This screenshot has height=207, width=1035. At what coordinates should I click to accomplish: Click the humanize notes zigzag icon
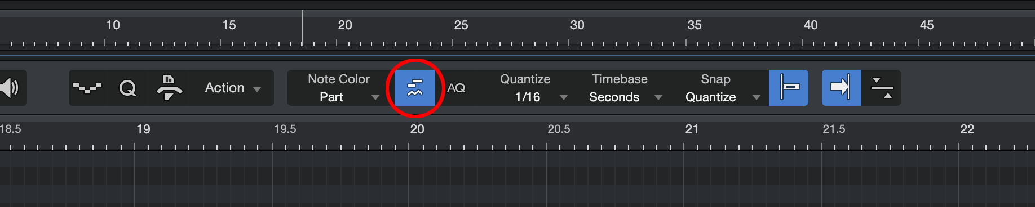87,88
